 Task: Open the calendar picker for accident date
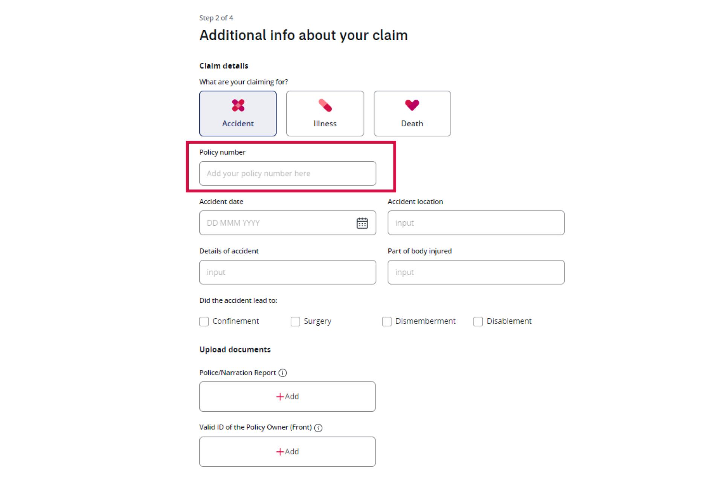point(362,223)
